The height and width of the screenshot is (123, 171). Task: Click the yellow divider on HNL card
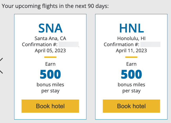(131, 57)
